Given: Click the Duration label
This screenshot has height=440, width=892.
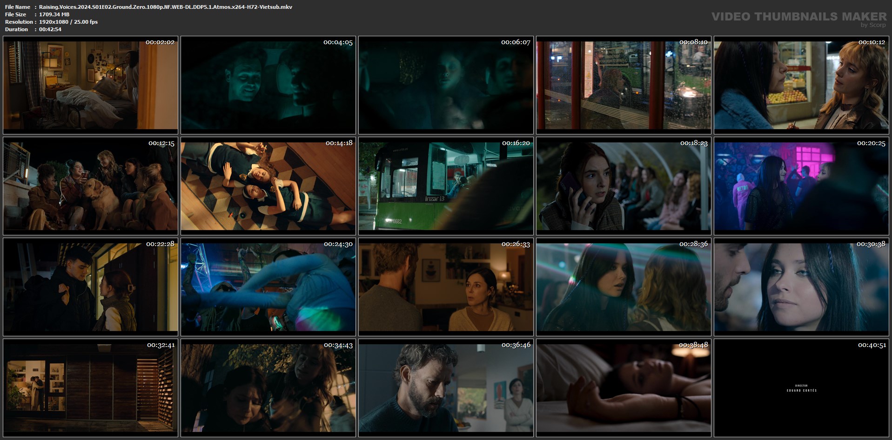Looking at the screenshot, I should coord(16,29).
